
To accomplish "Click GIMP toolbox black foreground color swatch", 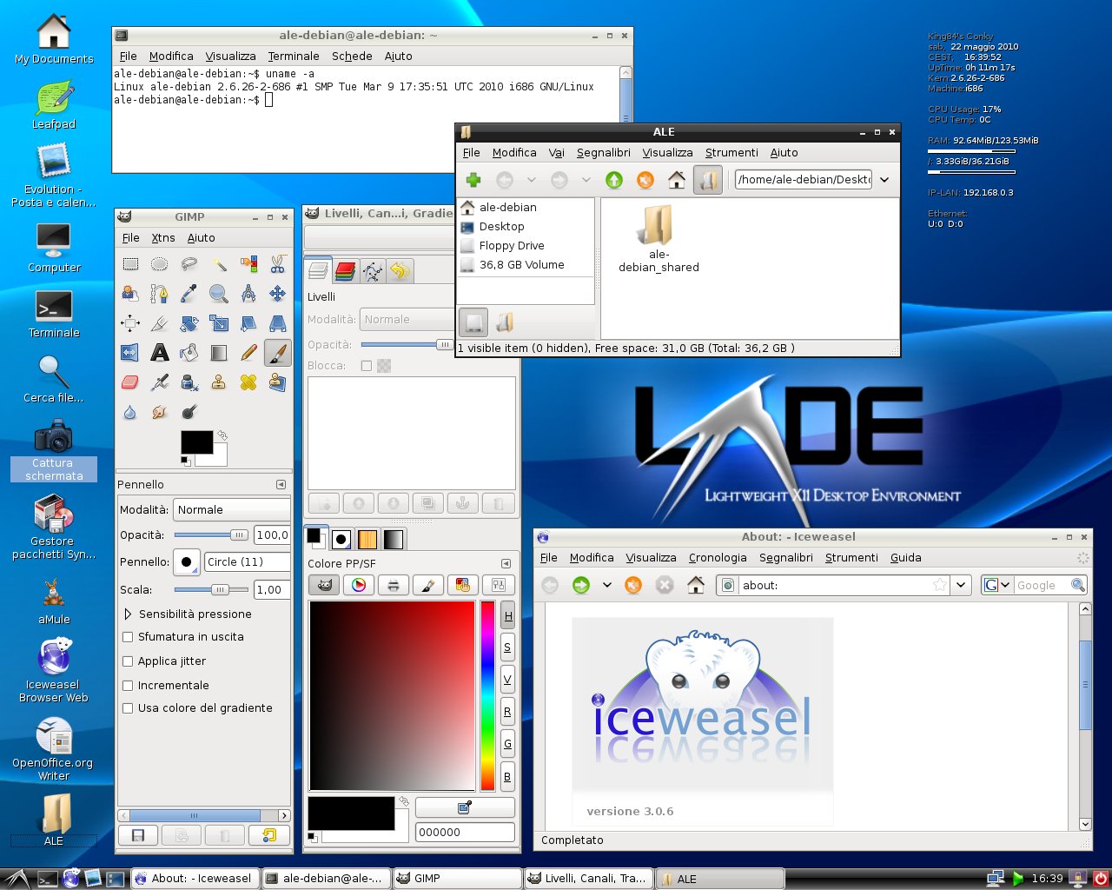I will pyautogui.click(x=196, y=442).
